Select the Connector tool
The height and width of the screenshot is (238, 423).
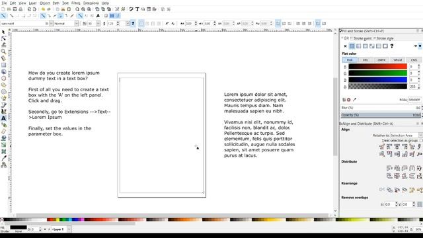(x=3, y=165)
